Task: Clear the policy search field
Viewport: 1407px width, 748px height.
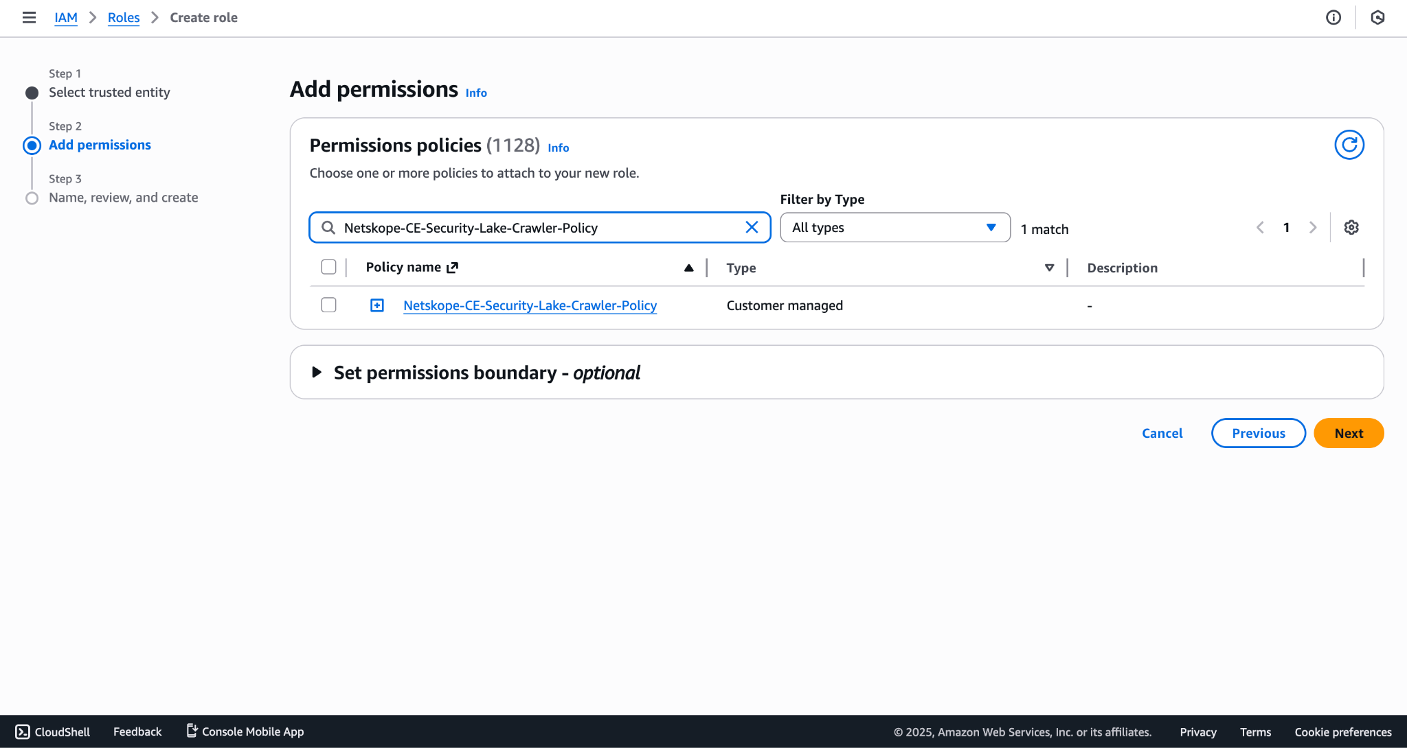Action: point(752,227)
